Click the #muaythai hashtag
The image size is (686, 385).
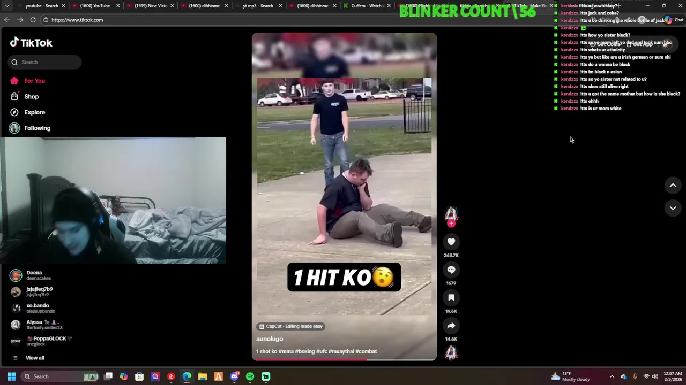(341, 351)
